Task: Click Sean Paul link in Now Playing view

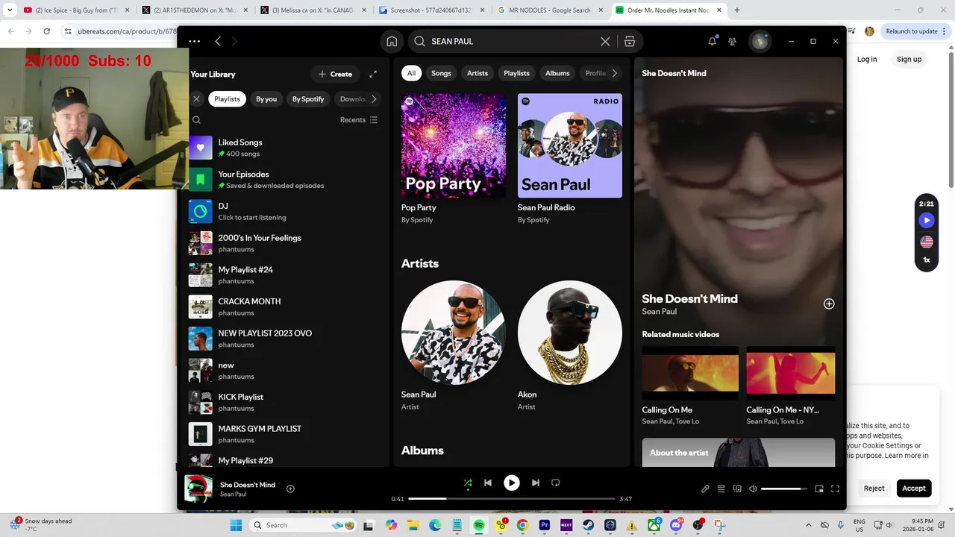Action: pyautogui.click(x=660, y=312)
